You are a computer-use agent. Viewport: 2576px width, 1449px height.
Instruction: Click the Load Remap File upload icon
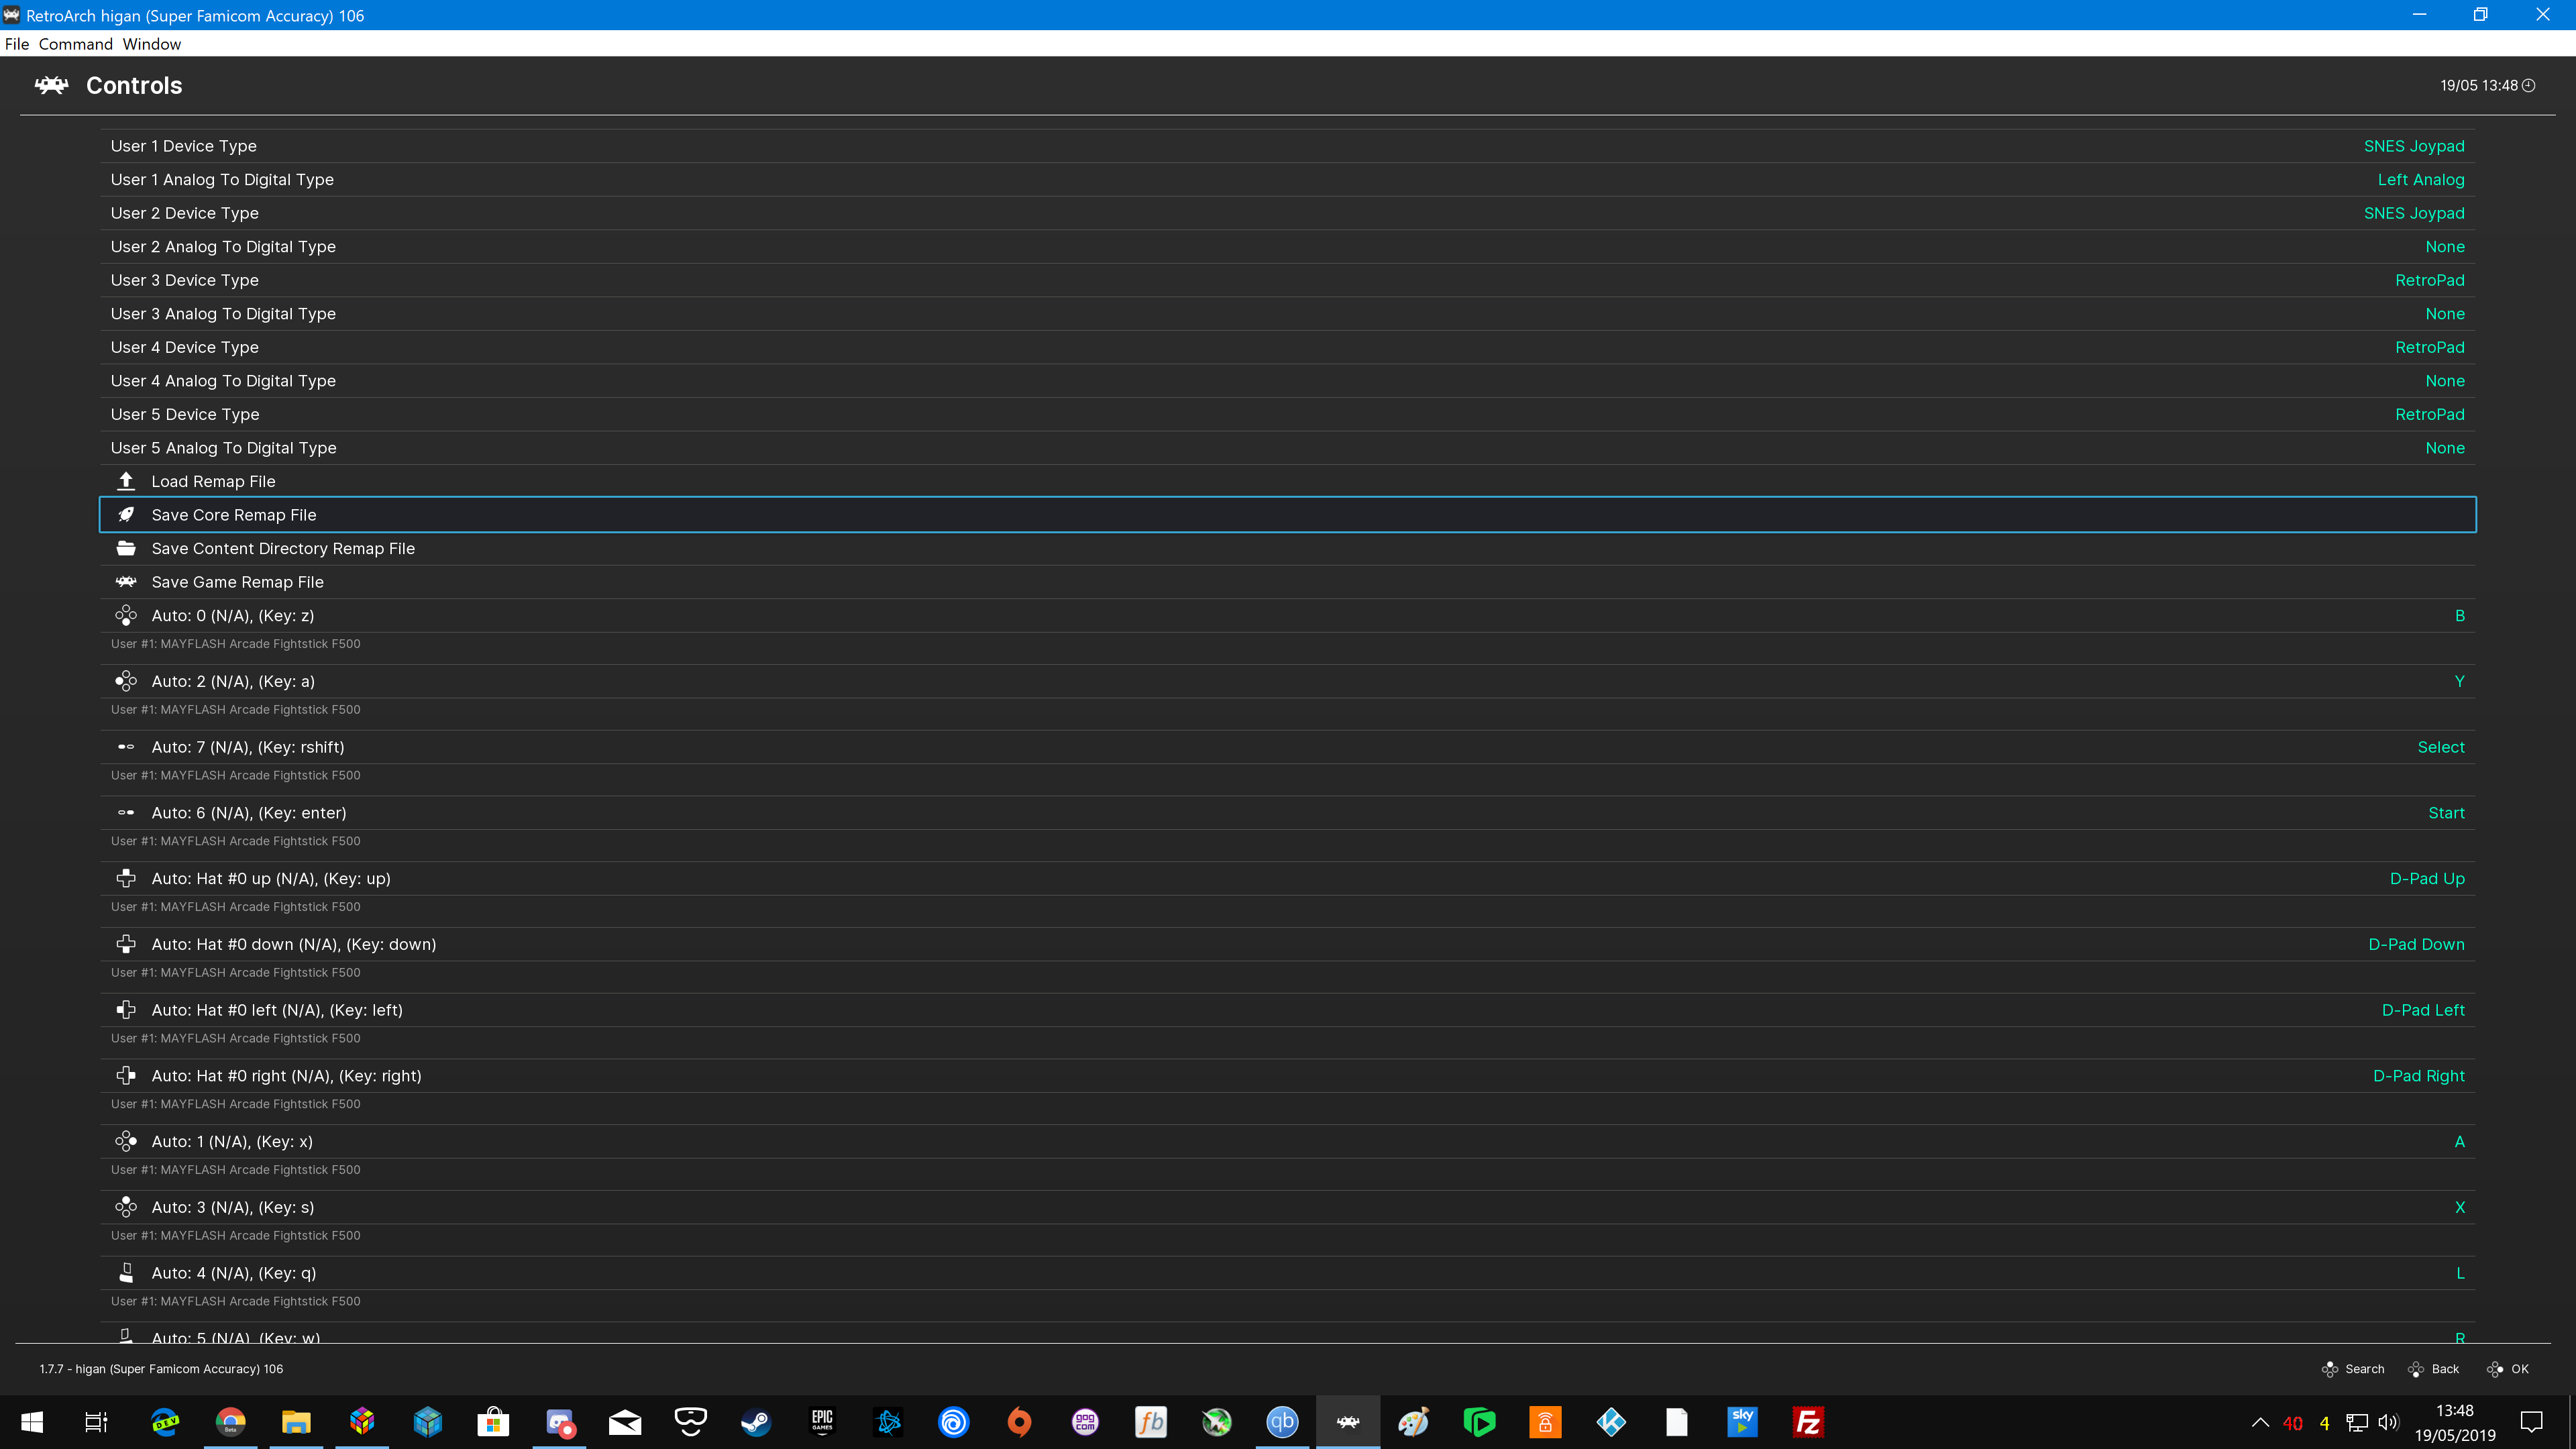(126, 481)
